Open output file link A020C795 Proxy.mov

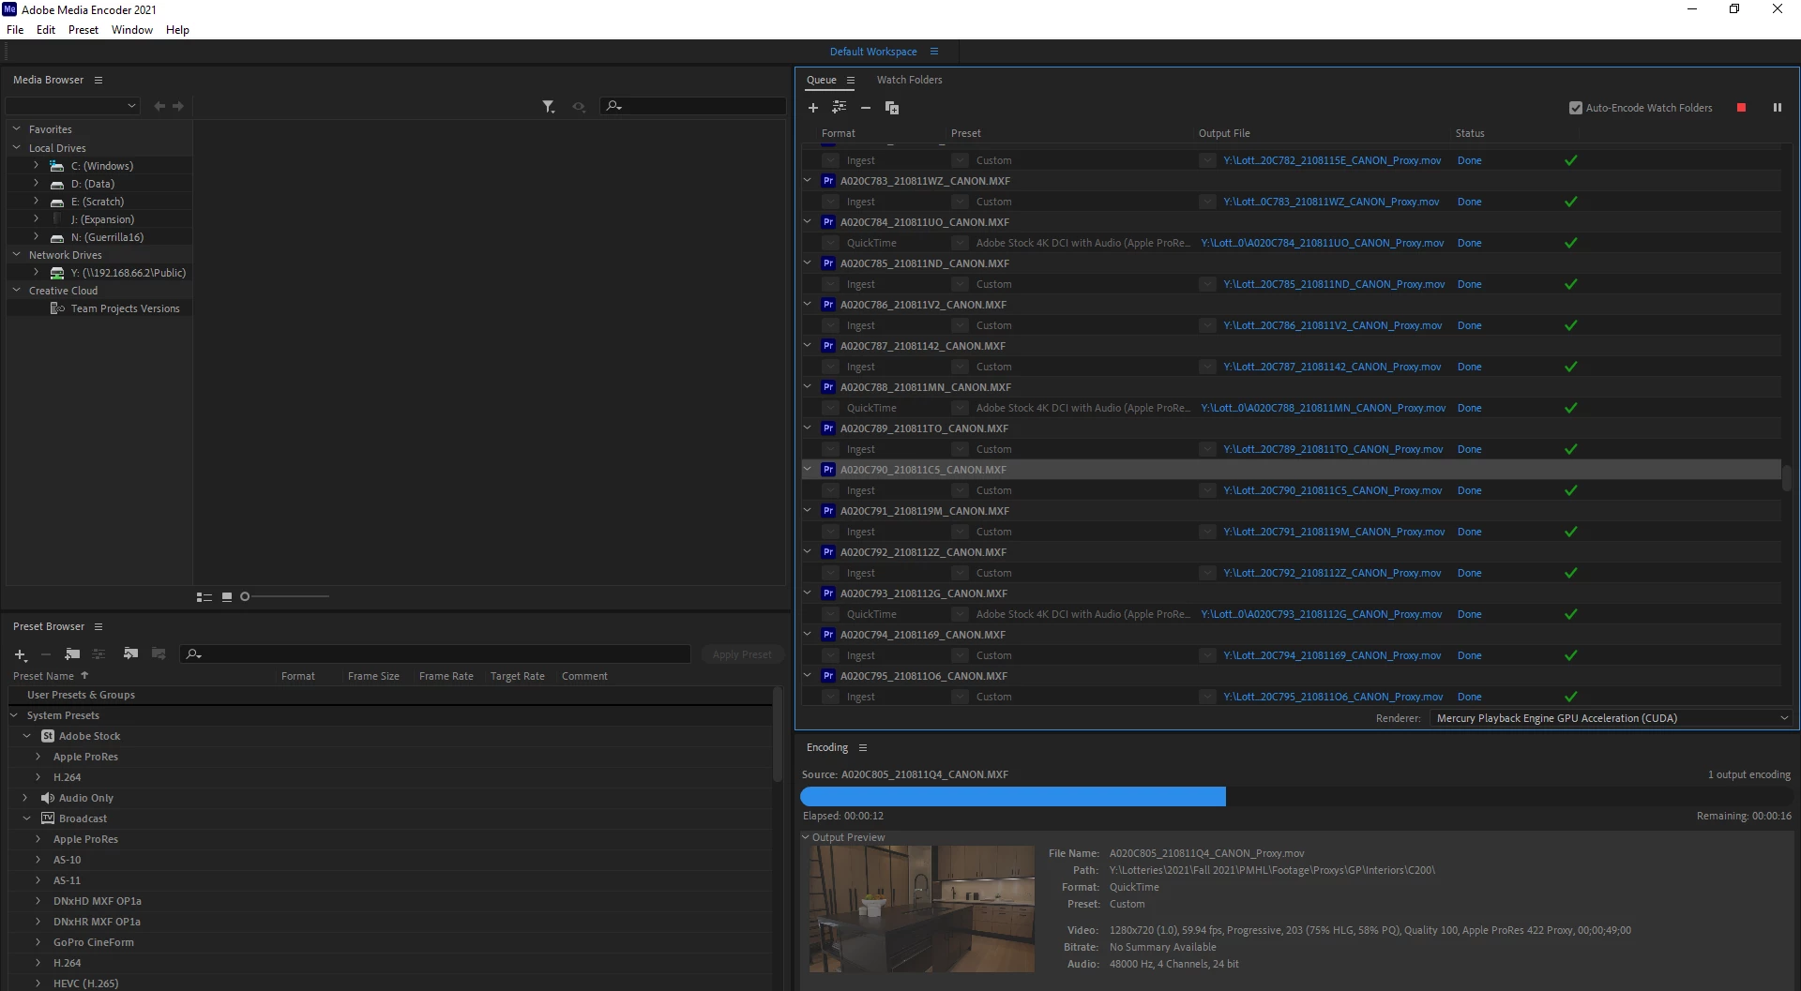[1333, 697]
